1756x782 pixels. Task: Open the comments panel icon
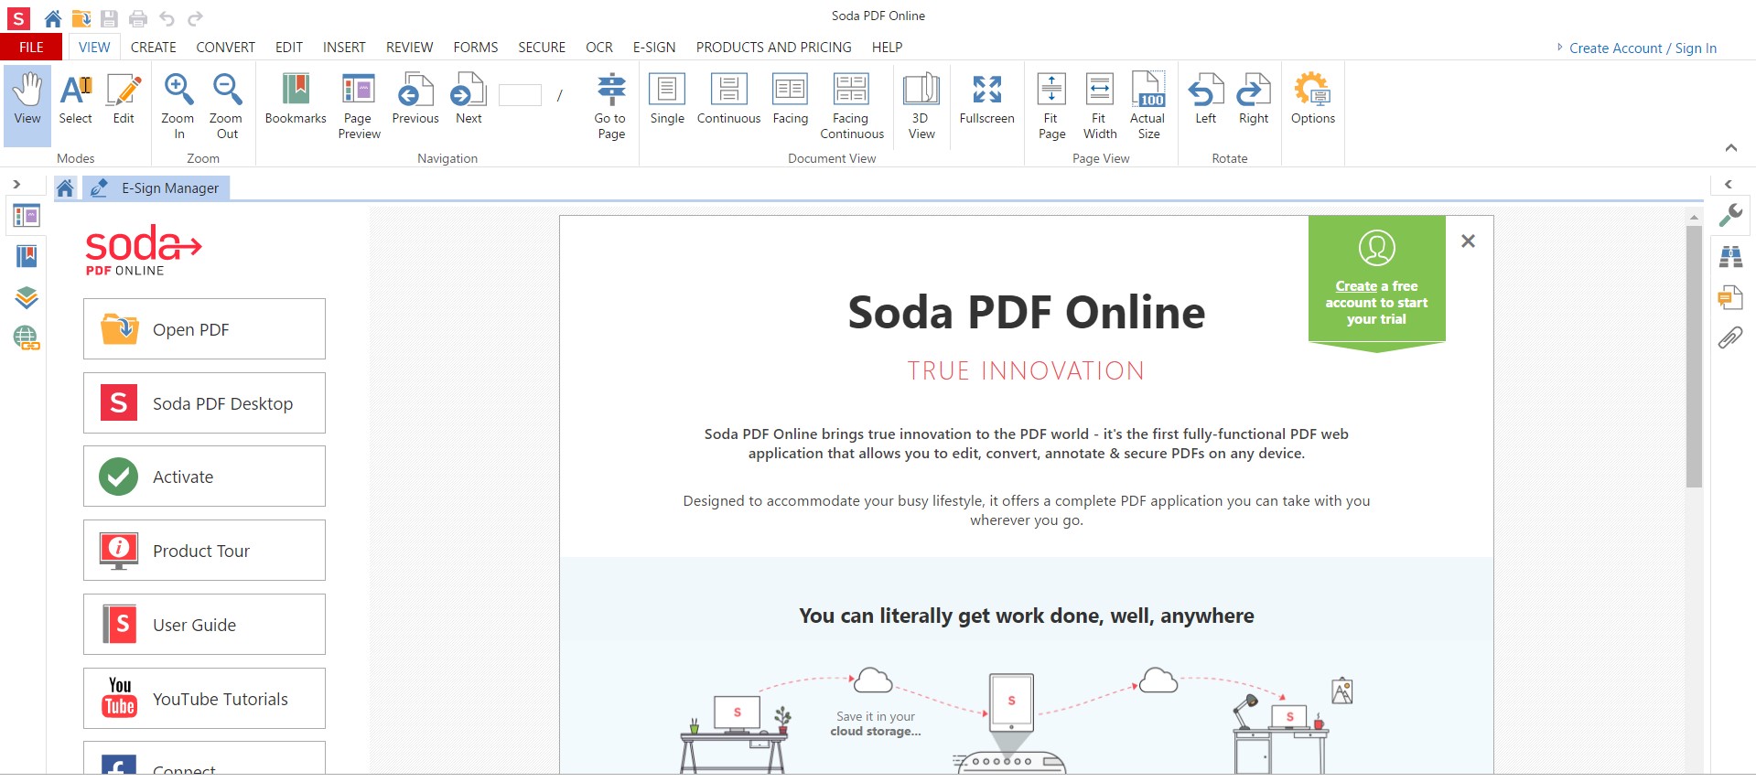1730,297
